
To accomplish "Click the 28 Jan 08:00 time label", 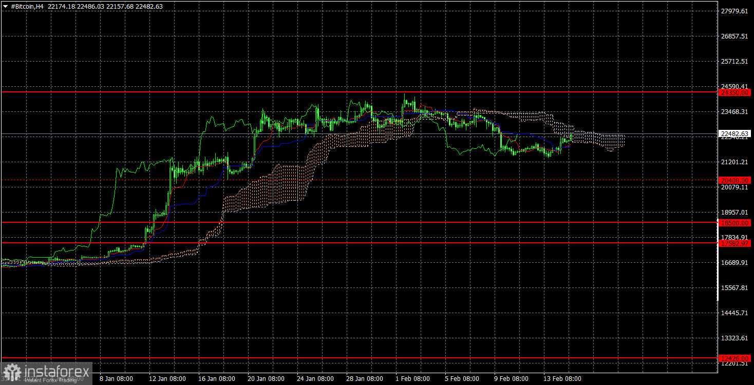I will point(365,379).
